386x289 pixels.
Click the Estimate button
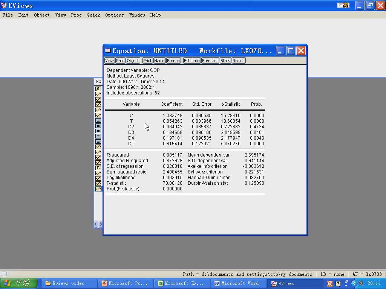pyautogui.click(x=192, y=61)
